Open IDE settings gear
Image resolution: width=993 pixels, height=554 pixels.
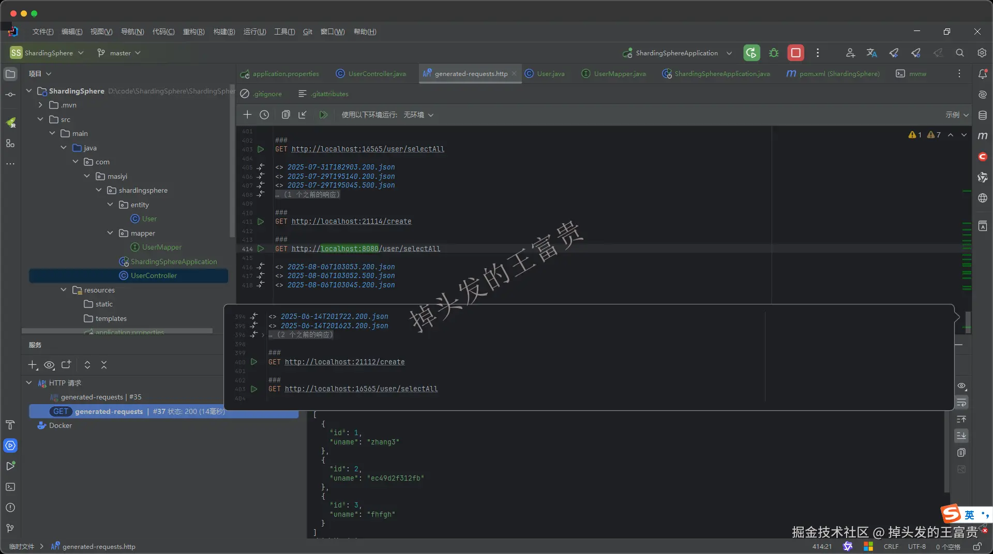pos(982,53)
